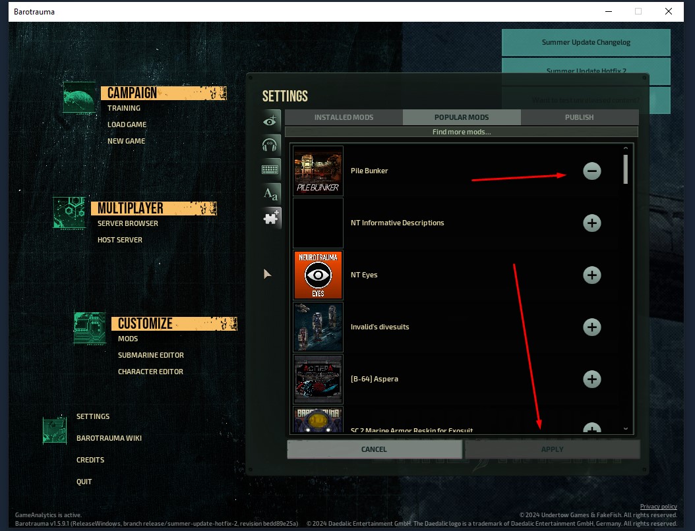The height and width of the screenshot is (531, 695).
Task: Remove Pile Bunker with minus button
Action: click(591, 171)
